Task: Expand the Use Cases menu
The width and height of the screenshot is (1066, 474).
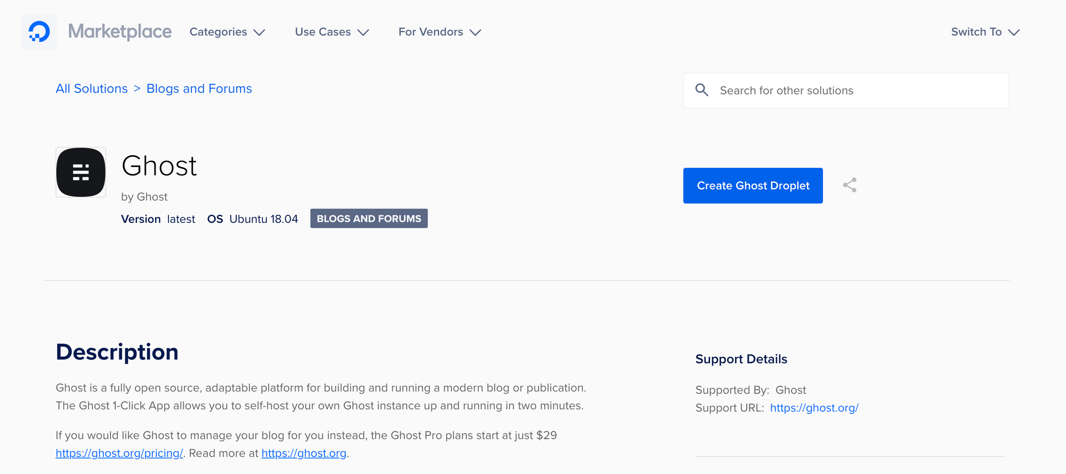Action: click(332, 32)
